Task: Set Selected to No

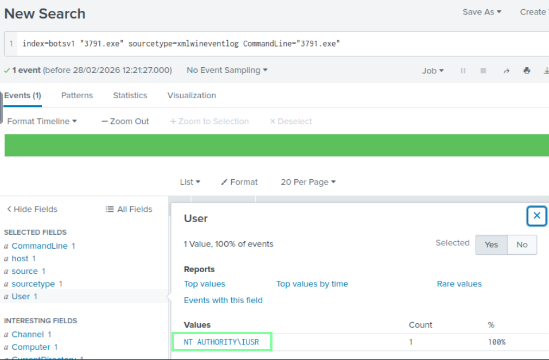Action: click(x=521, y=245)
